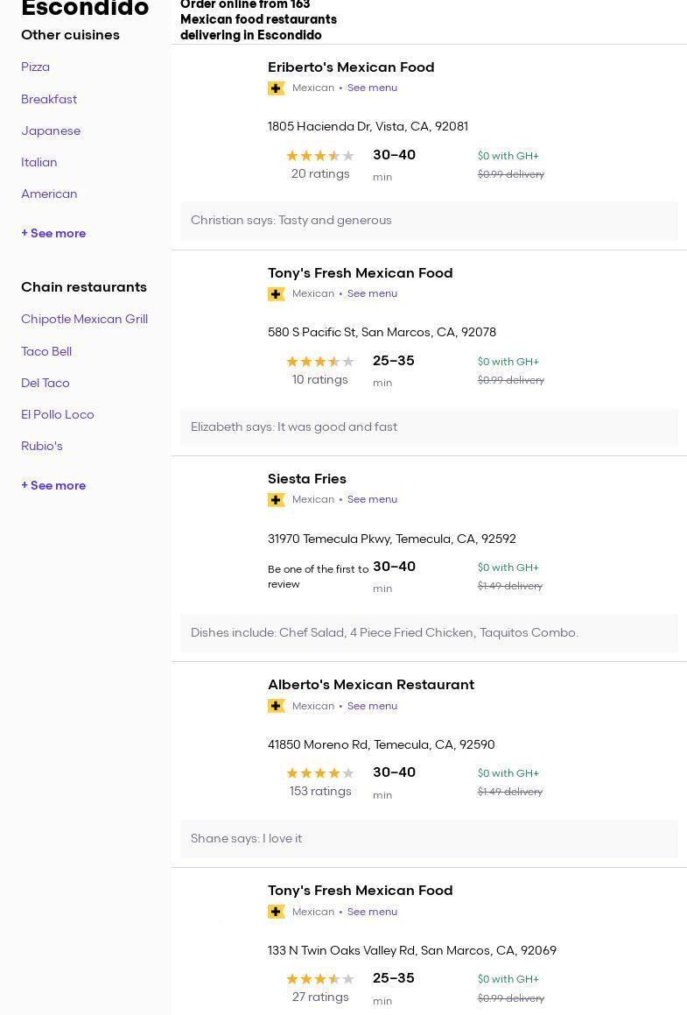687x1015 pixels.
Task: Click the star rating showing 27 ratings
Action: (320, 979)
